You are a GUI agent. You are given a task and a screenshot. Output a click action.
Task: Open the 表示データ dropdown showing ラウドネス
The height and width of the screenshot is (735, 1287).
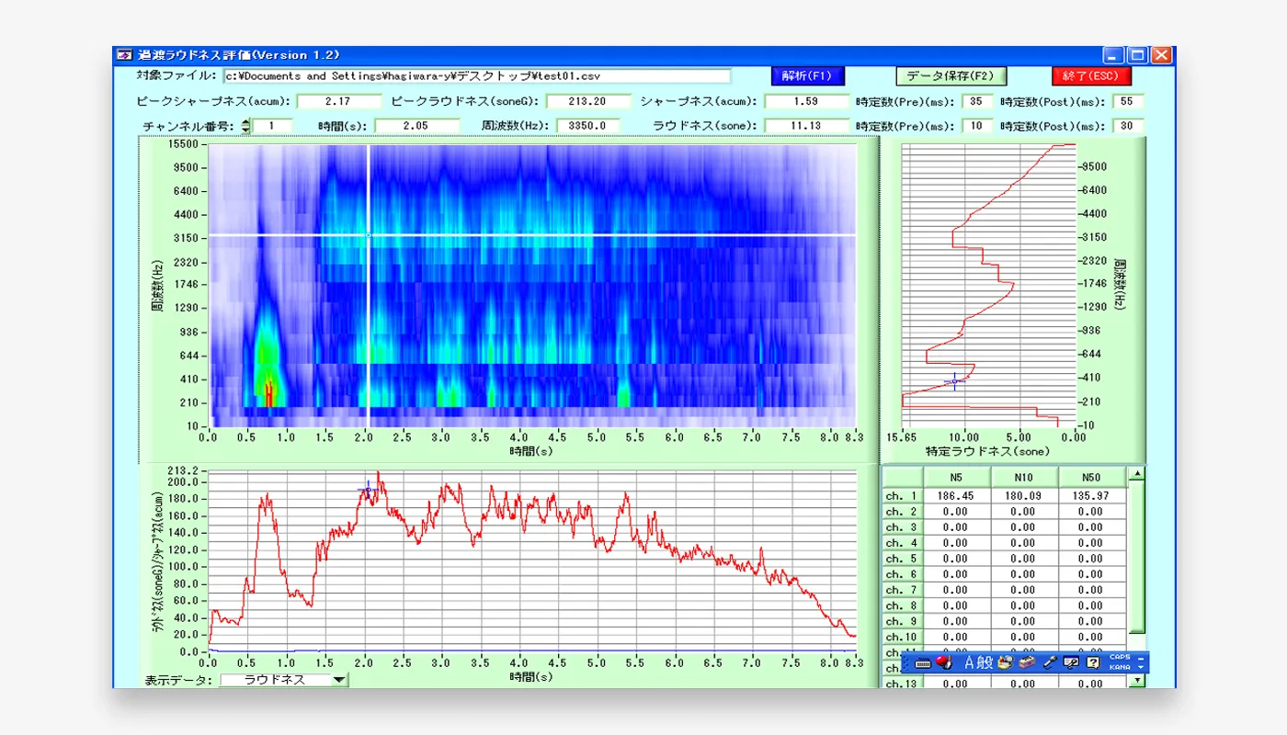339,680
